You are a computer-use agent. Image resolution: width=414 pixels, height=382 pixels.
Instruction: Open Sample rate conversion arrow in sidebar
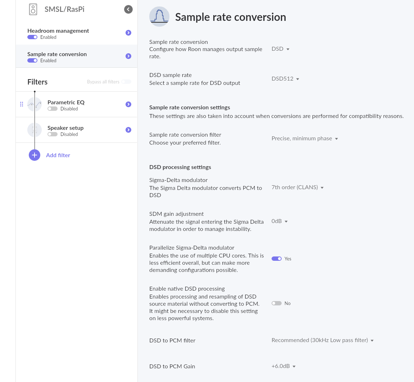[x=128, y=56]
